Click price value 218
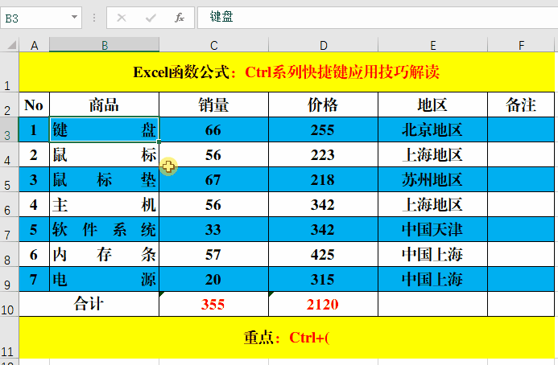 click(323, 179)
